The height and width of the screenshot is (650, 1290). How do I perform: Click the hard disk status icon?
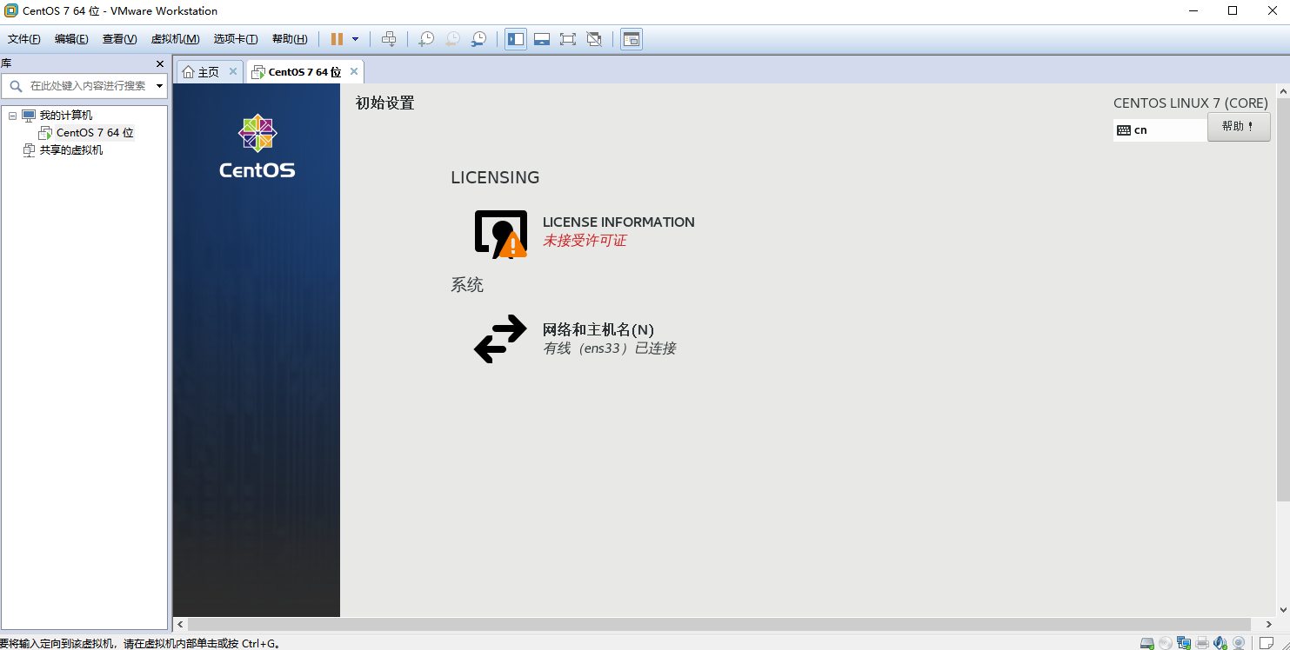(x=1146, y=643)
